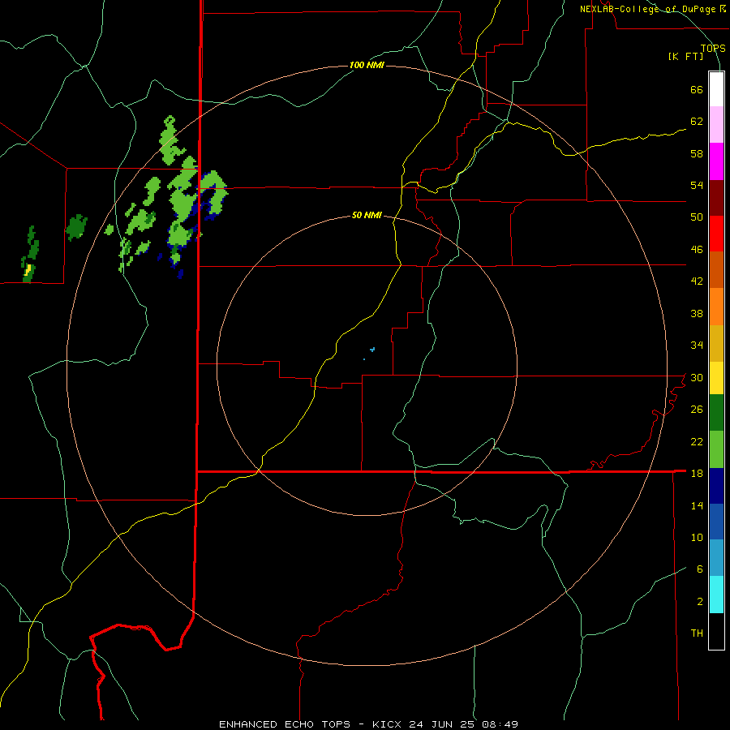Click the yellow echo core at far left
This screenshot has height=730, width=730.
tap(28, 270)
